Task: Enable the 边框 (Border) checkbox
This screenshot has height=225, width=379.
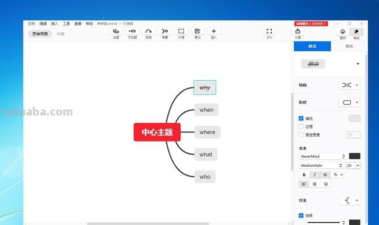Action: [x=301, y=127]
